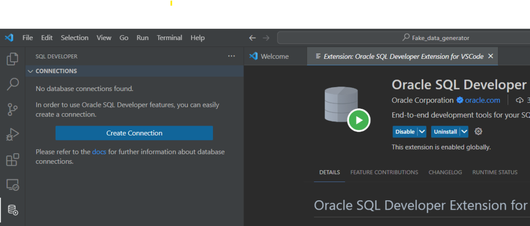
Task: Switch to the RUNTIME STATUS tab
Action: click(x=495, y=172)
